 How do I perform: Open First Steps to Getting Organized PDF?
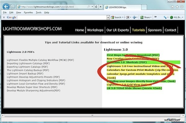(x=133, y=55)
